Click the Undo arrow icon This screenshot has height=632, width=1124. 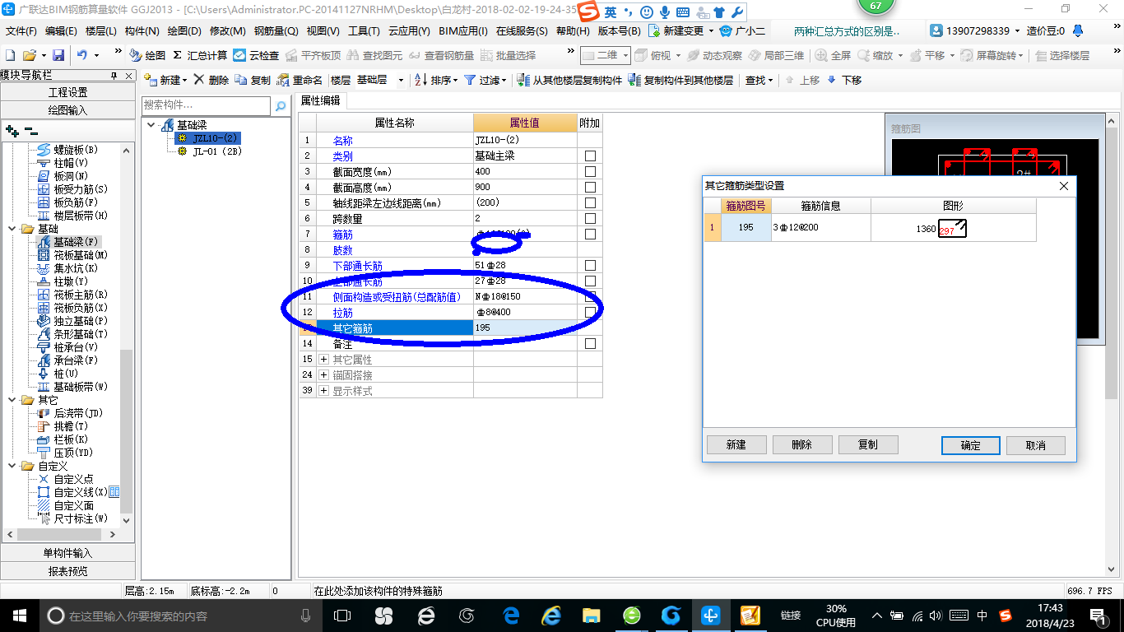click(82, 55)
